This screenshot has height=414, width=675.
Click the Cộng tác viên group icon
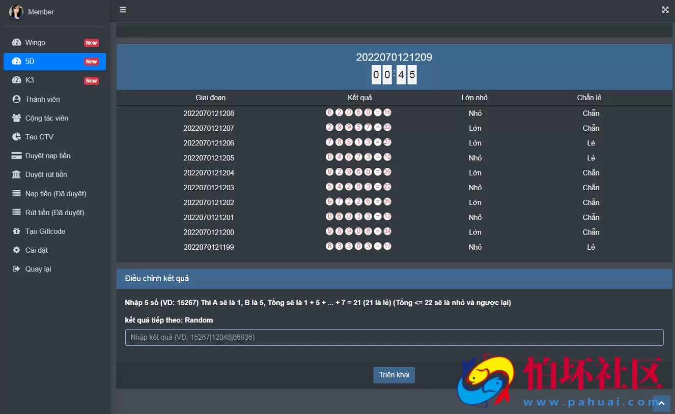tap(16, 118)
